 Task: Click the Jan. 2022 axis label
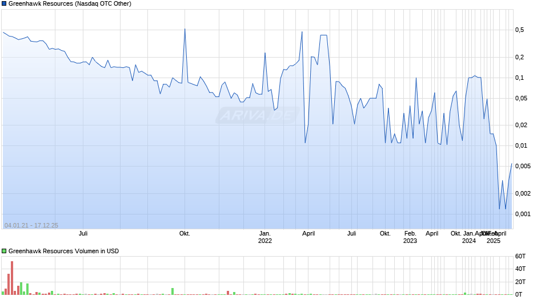pyautogui.click(x=265, y=237)
